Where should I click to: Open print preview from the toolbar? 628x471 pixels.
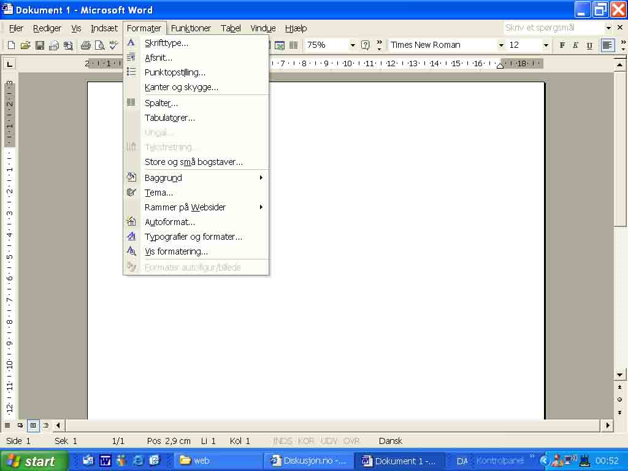pyautogui.click(x=100, y=45)
